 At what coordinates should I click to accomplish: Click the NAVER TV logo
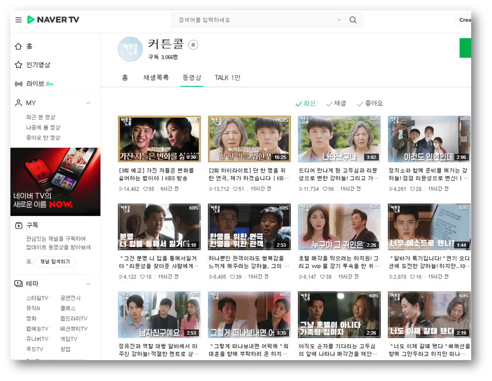(x=53, y=20)
